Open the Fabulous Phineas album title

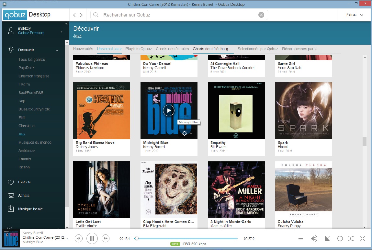(x=92, y=63)
